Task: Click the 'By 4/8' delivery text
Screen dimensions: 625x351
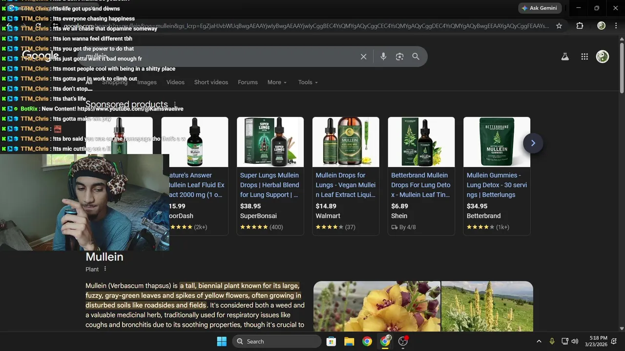Action: pyautogui.click(x=403, y=227)
